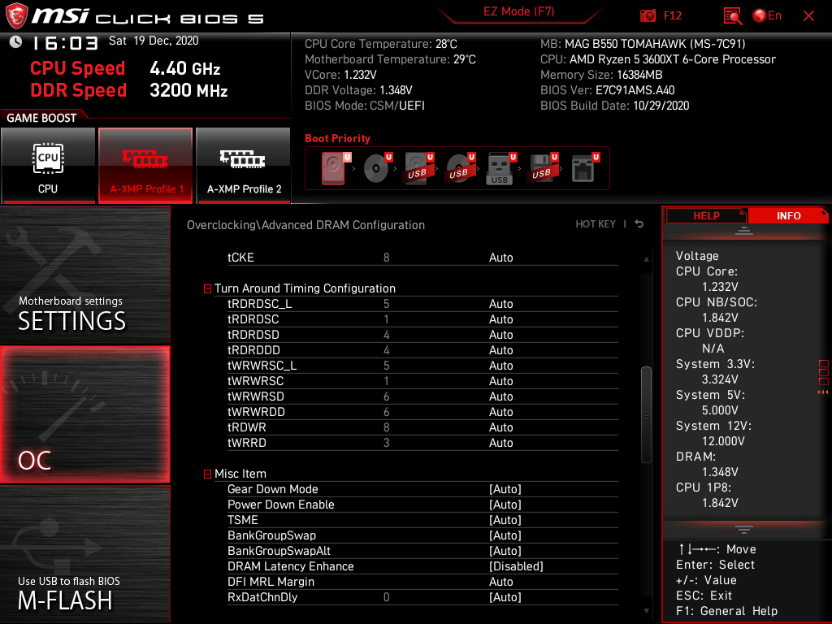Click the scroll up arrow of settings list

coord(646,259)
